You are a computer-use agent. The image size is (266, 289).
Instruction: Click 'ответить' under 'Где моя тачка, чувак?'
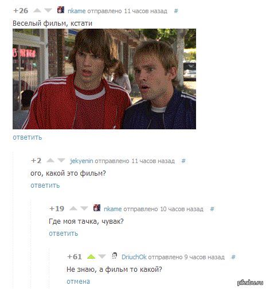pos(64,233)
